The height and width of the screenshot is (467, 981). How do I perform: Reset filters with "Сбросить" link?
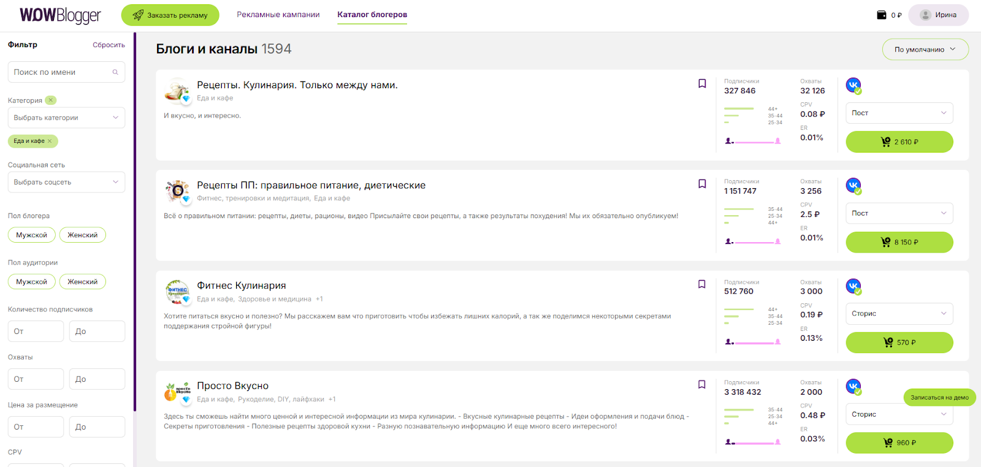(x=109, y=45)
